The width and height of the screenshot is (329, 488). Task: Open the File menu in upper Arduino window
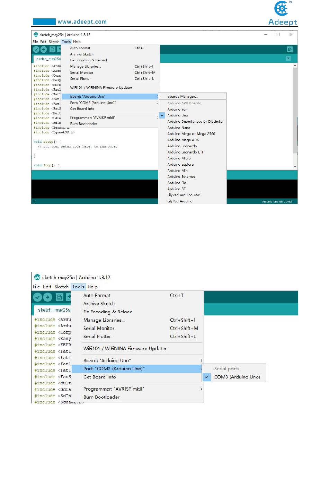coord(35,42)
